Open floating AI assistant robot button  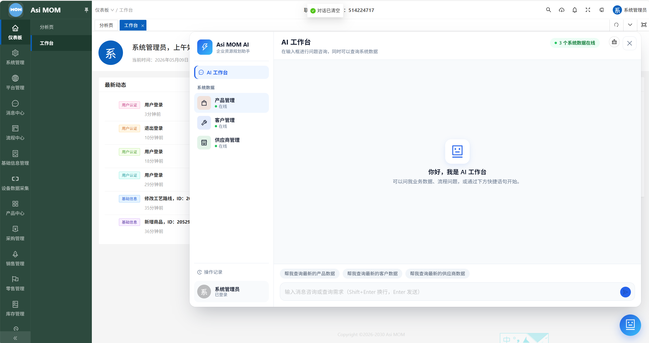pyautogui.click(x=630, y=325)
